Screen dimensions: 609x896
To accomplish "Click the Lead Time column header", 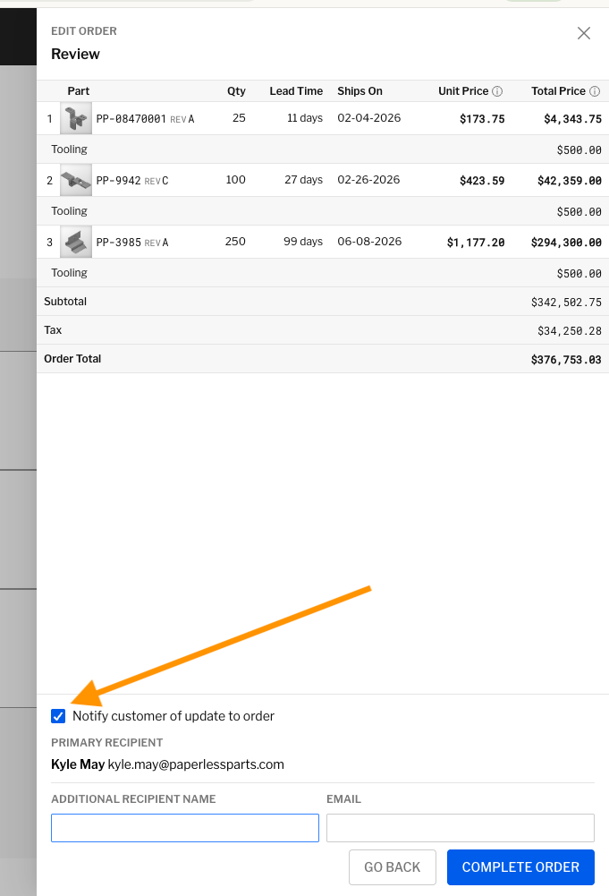I will pos(296,91).
